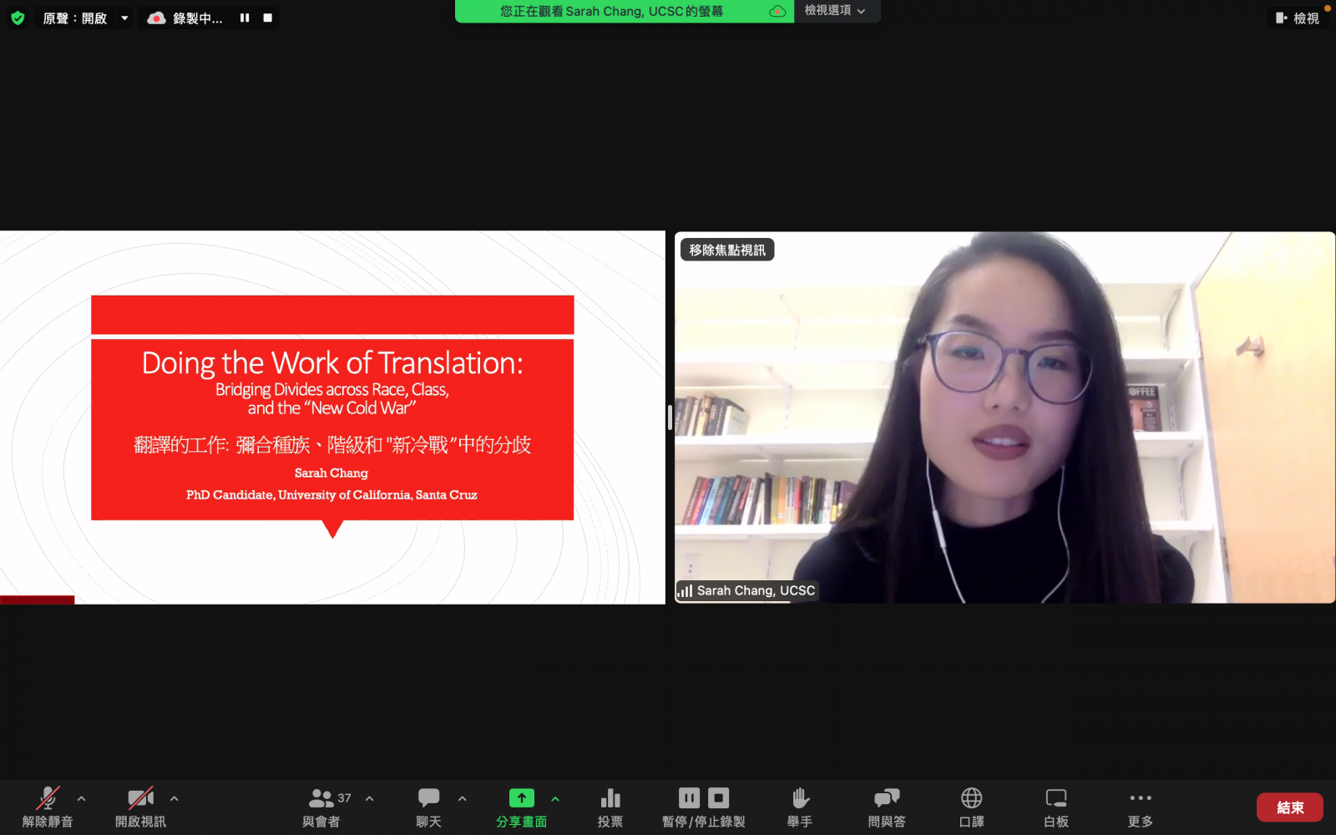Click the divider handle between slide and video
Screen dimensions: 1336x835
pyautogui.click(x=670, y=417)
